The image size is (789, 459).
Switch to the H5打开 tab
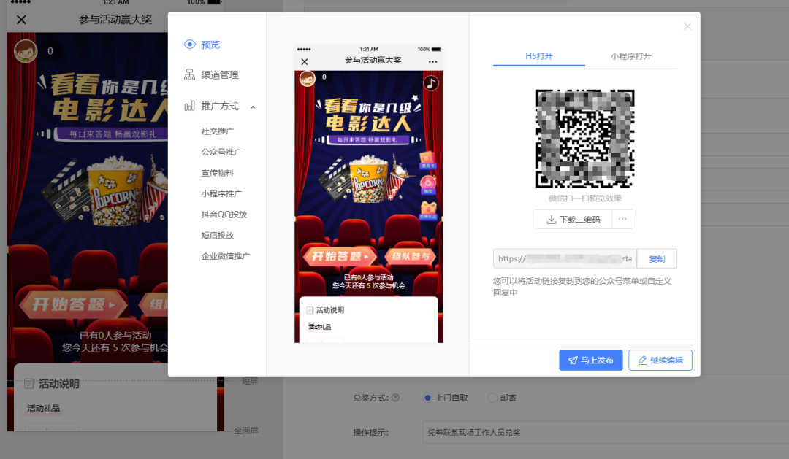coord(539,55)
